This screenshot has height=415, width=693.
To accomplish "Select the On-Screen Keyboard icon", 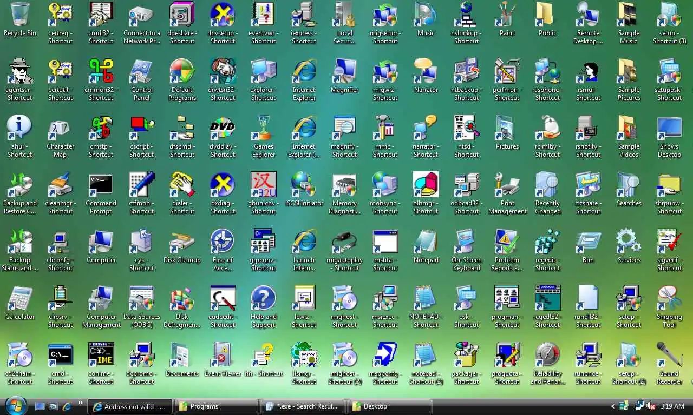I will tap(467, 242).
